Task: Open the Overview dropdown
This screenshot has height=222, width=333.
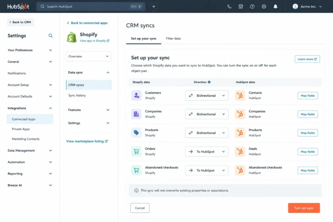Action: click(89, 57)
